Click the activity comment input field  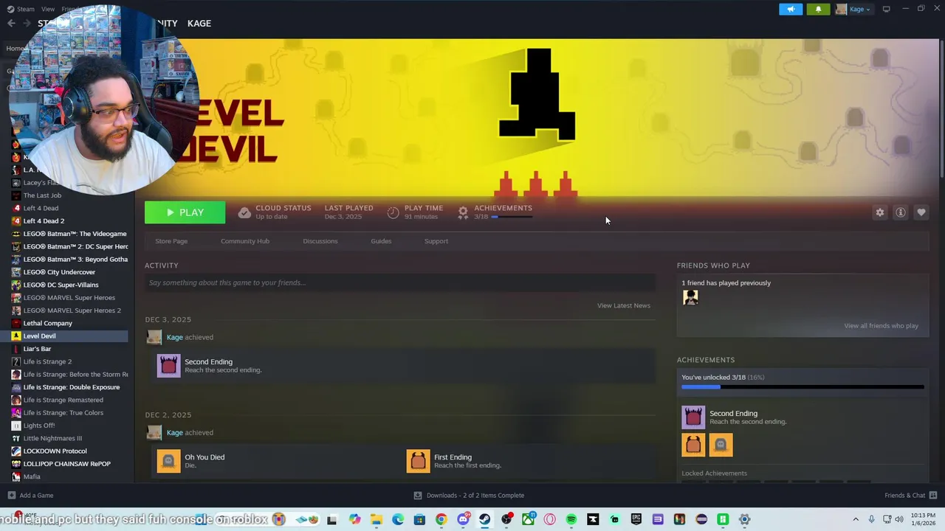click(400, 282)
